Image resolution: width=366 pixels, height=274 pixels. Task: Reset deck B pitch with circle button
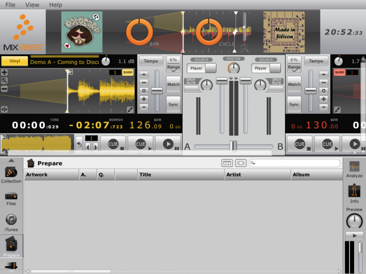pyautogui.click(x=323, y=91)
